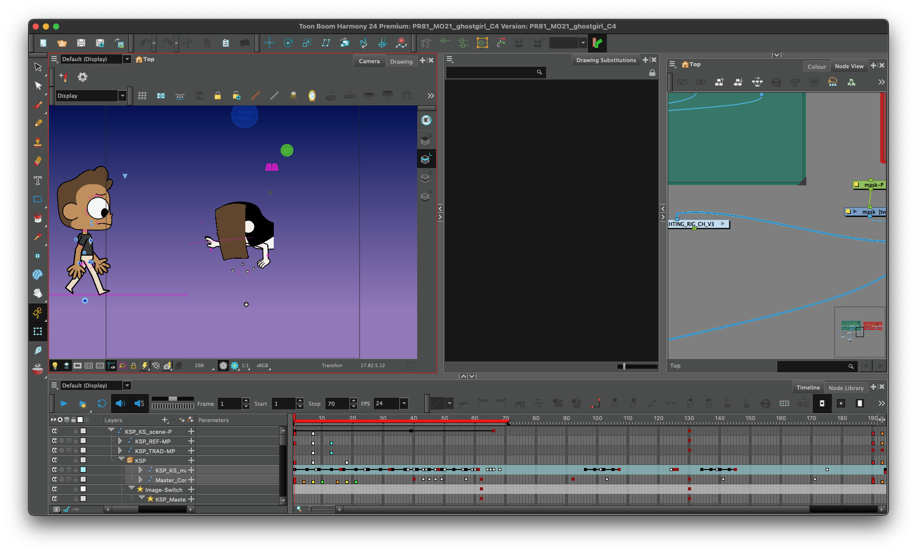Select the Skew tool in toolbar
This screenshot has width=917, height=553.
pyautogui.click(x=326, y=43)
